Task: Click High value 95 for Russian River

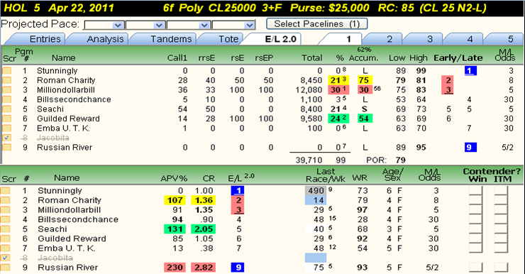Action: [421, 148]
